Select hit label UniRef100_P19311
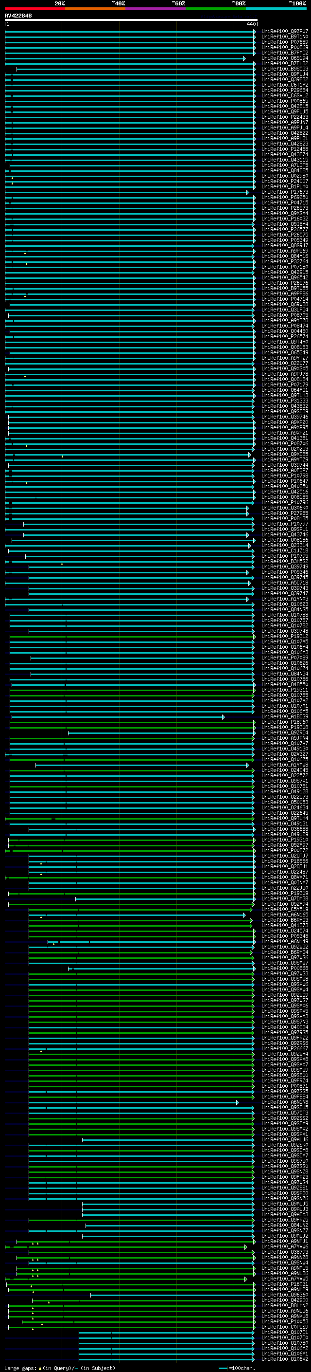 point(285,690)
